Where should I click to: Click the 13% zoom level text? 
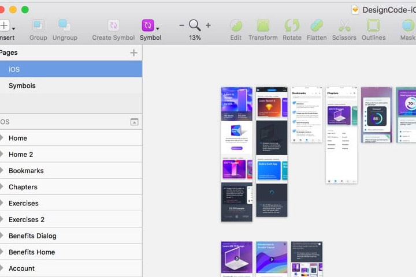coord(195,38)
